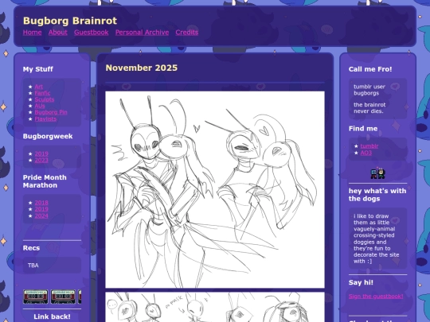Click the tumblr user bugborgs text
This screenshot has height=322, width=430.
369,90
